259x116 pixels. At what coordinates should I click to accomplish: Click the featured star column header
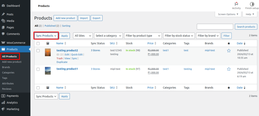(229, 44)
